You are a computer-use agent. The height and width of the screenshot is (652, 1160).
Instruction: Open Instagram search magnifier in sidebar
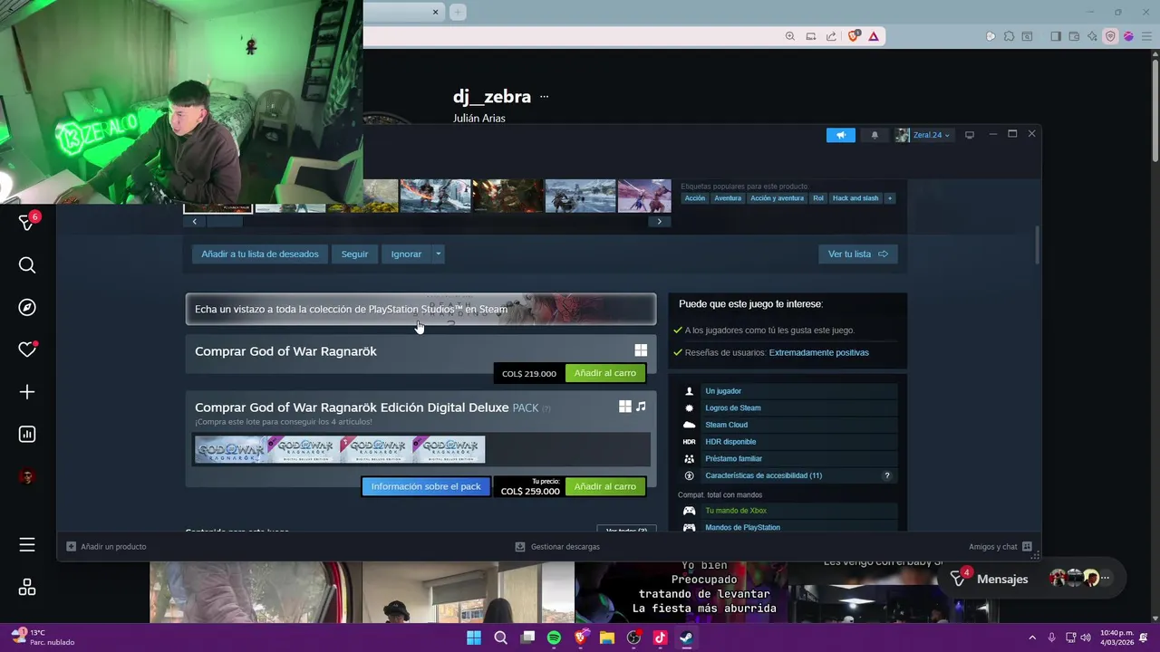(x=27, y=265)
